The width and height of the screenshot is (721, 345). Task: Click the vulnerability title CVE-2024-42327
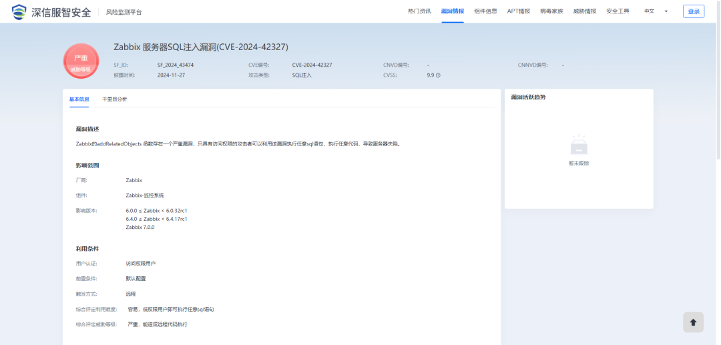click(201, 47)
